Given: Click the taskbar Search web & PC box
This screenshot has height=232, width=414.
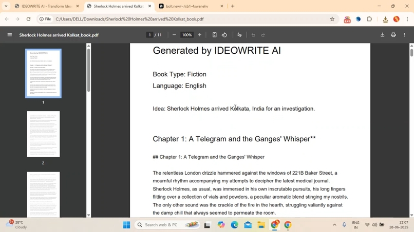Looking at the screenshot, I should (167, 225).
